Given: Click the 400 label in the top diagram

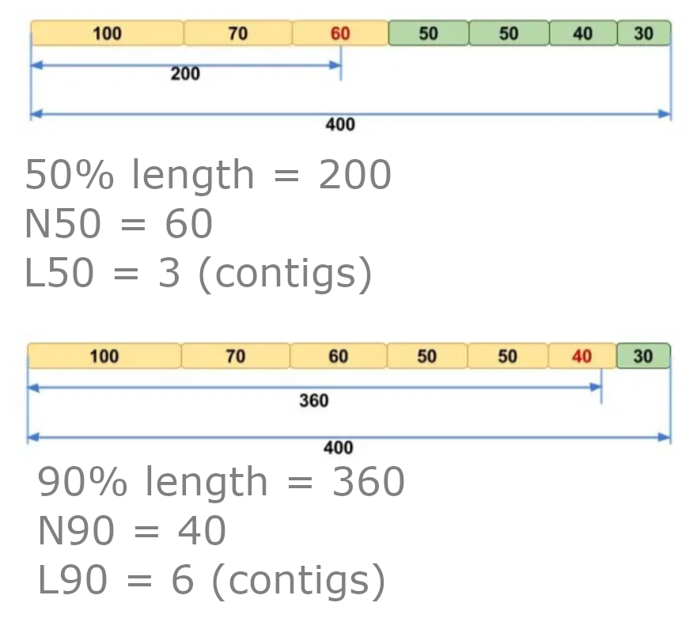Looking at the screenshot, I should coord(340,125).
